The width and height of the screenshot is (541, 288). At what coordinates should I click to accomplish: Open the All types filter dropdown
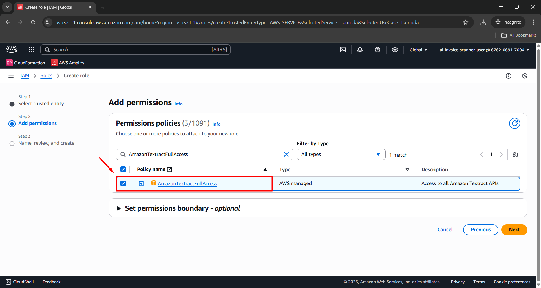pos(341,154)
